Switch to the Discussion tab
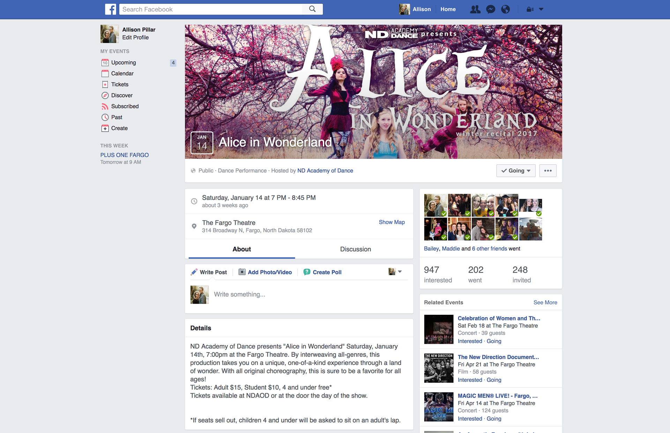Viewport: 670px width, 433px height. coord(355,249)
